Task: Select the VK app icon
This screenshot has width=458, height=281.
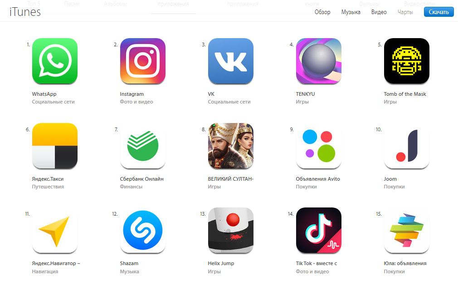Action: tap(230, 61)
